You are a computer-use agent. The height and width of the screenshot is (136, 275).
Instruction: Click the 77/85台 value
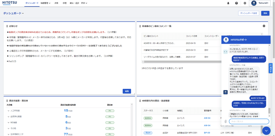tap(68, 134)
